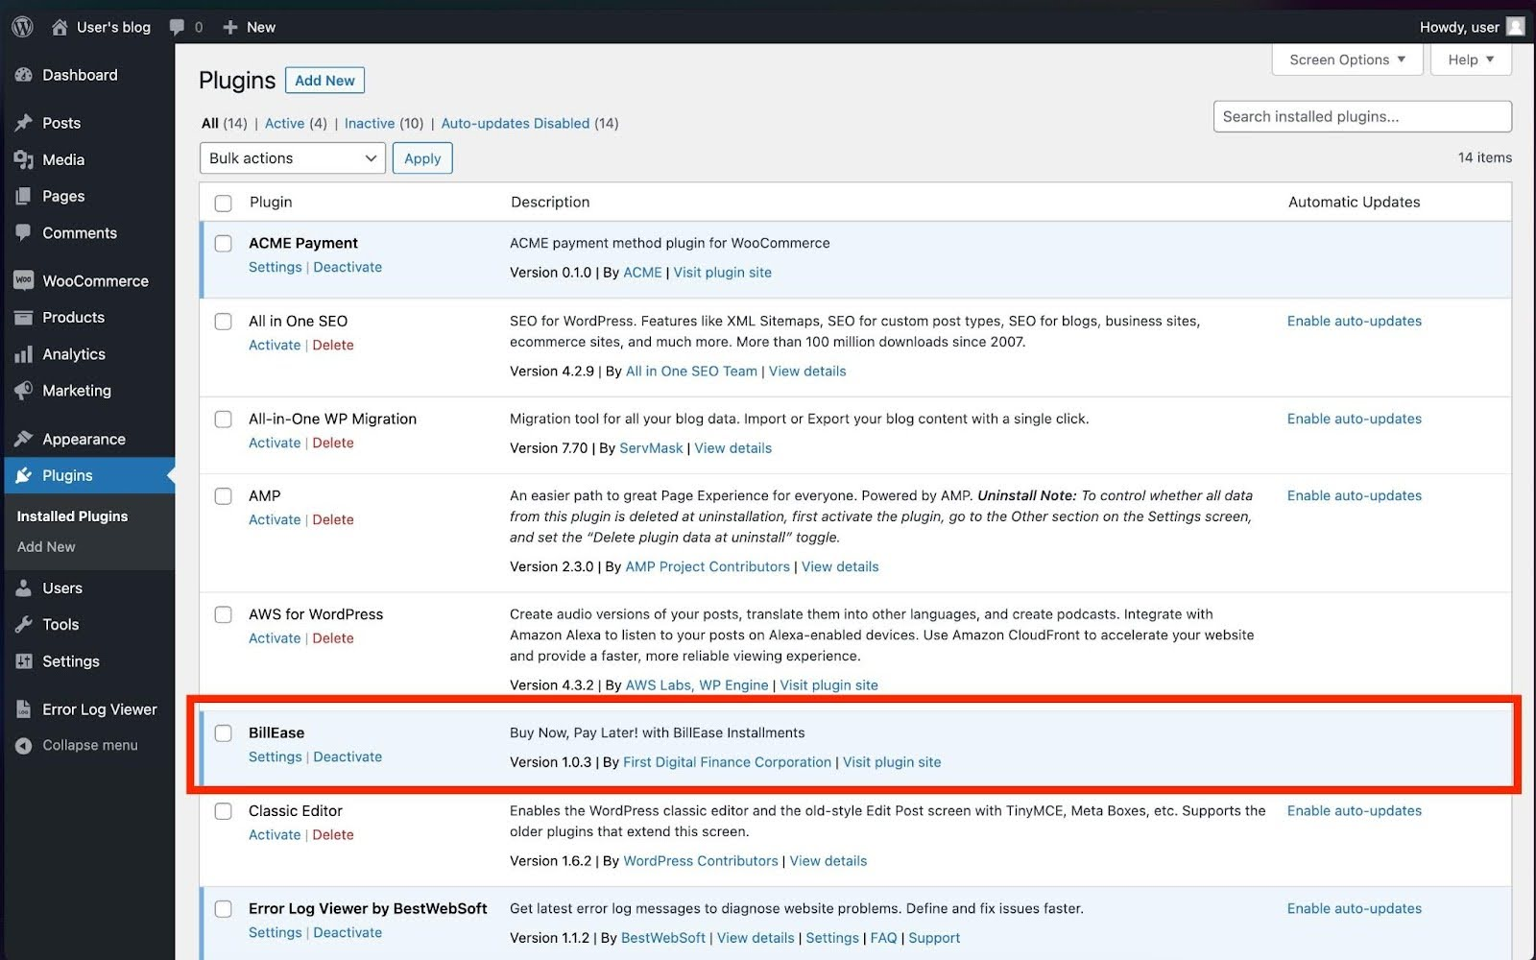This screenshot has height=960, width=1536.
Task: Open First Digital Finance Corporation link
Action: coord(727,762)
